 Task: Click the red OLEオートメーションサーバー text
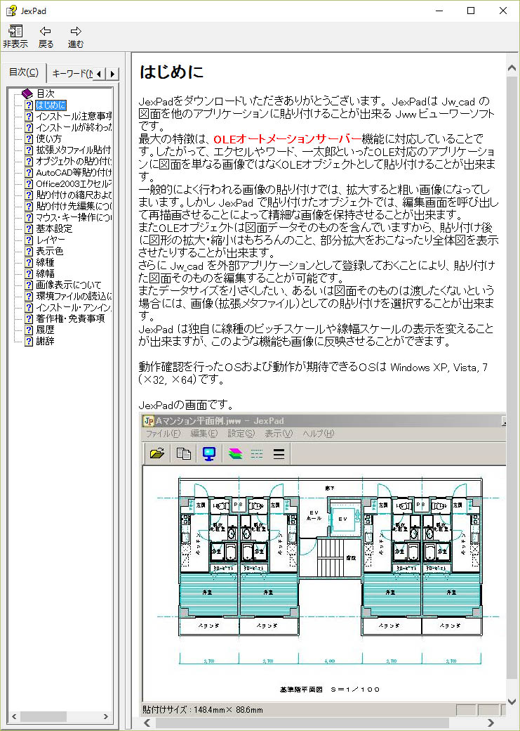[287, 139]
